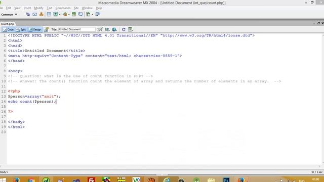
Task: Click the $person=array("amit") line
Action: pyautogui.click(x=34, y=97)
